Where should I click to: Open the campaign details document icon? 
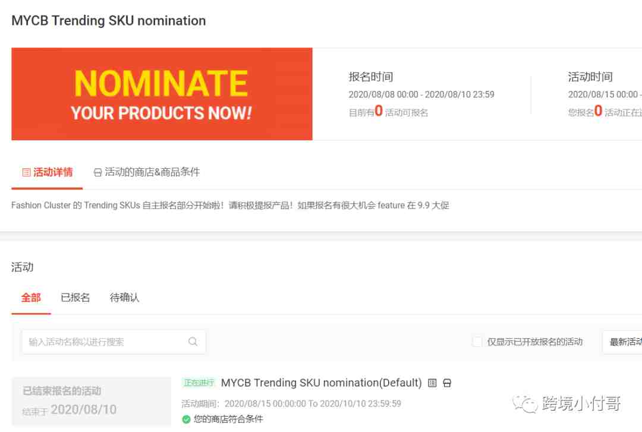[x=432, y=383]
